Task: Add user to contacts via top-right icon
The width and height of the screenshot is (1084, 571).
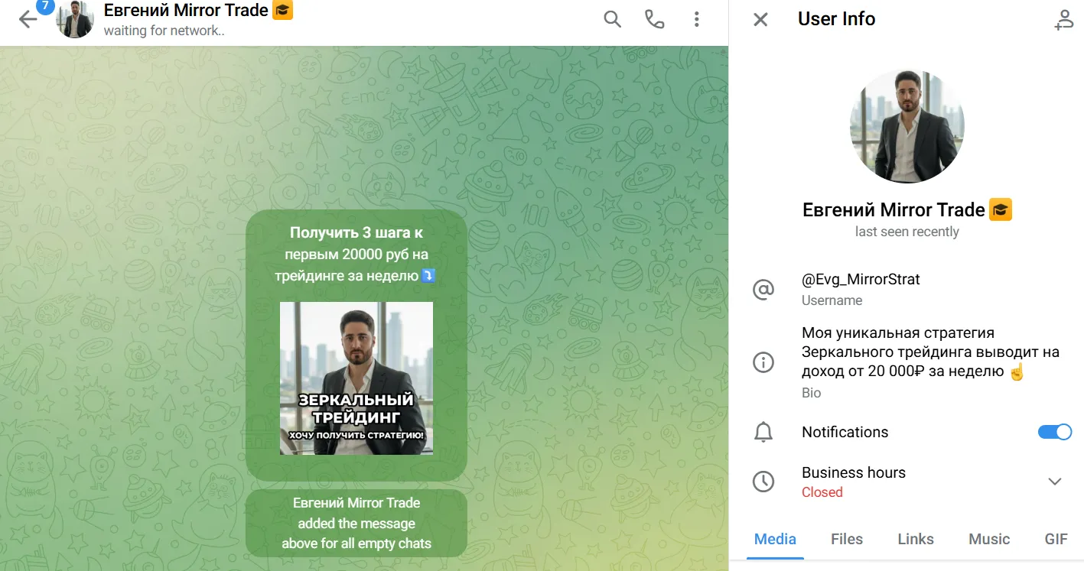Action: [x=1063, y=20]
